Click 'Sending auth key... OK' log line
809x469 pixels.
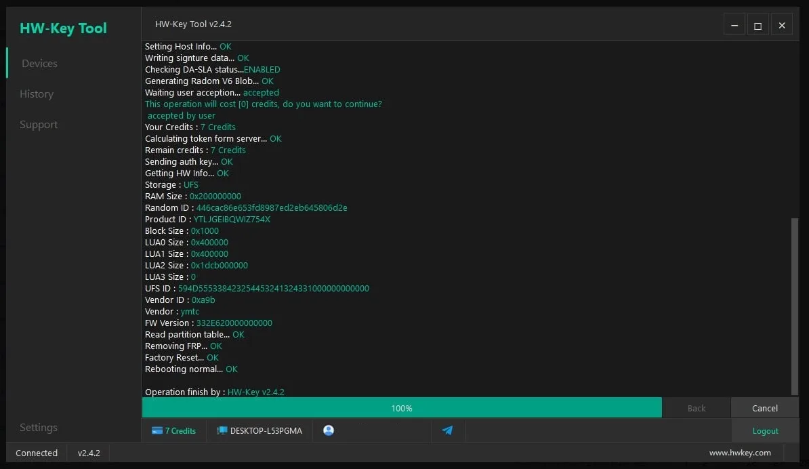[x=189, y=162]
